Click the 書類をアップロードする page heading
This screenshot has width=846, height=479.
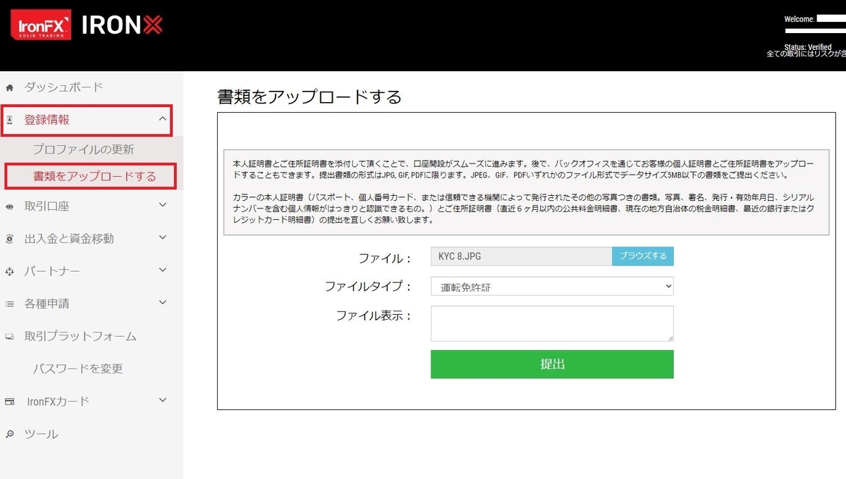tap(309, 97)
